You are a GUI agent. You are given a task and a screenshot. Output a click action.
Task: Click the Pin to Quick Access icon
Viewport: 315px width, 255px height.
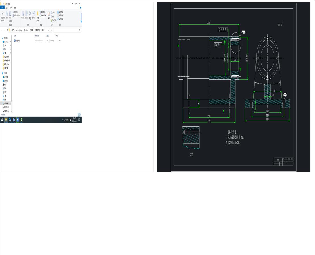click(3, 14)
